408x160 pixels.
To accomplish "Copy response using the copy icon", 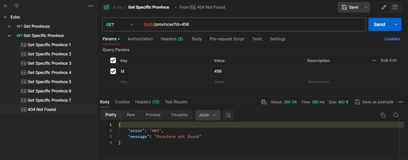I will [x=383, y=115].
